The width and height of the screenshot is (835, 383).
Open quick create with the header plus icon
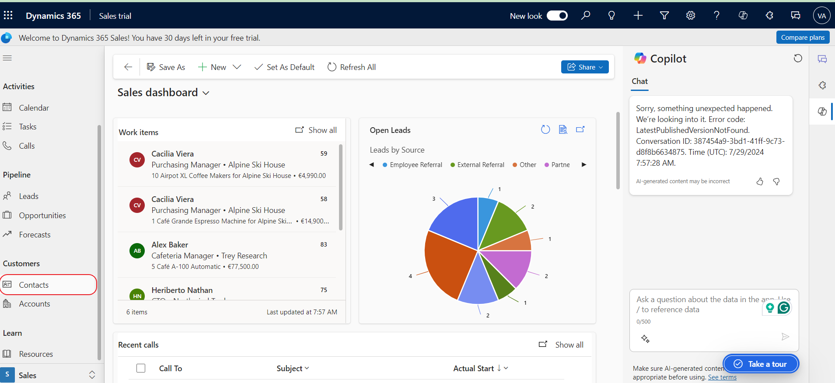638,16
